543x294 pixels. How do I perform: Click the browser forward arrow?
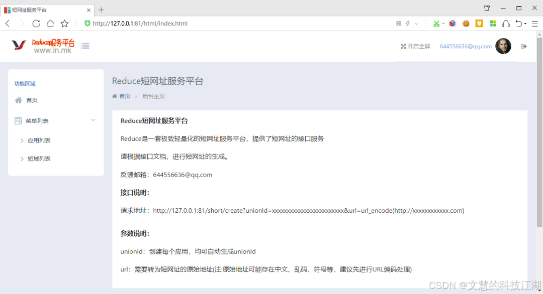coord(22,24)
